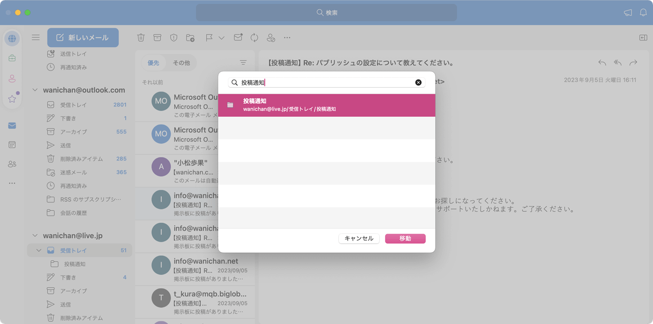Click the Archive toolbar icon
Screen dimensions: 653x324
(157, 38)
